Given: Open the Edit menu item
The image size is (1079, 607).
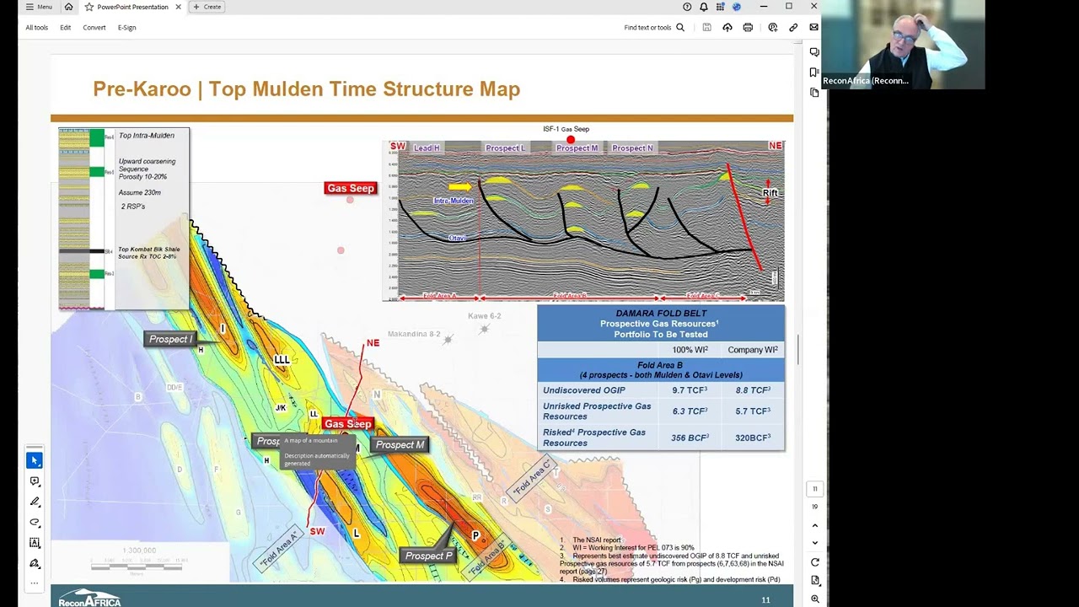Looking at the screenshot, I should 65,28.
